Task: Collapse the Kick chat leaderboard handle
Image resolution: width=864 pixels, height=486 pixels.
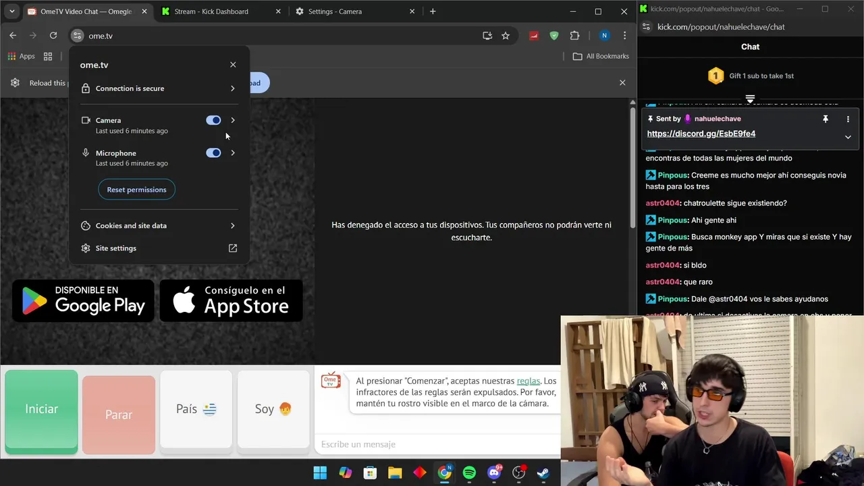Action: [750, 99]
